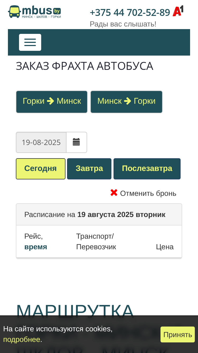Click the 19-08-2025 date field
The height and width of the screenshot is (353, 198).
click(x=41, y=142)
